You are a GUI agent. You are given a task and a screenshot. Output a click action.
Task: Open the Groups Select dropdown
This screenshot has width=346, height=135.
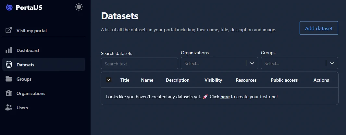(x=300, y=63)
